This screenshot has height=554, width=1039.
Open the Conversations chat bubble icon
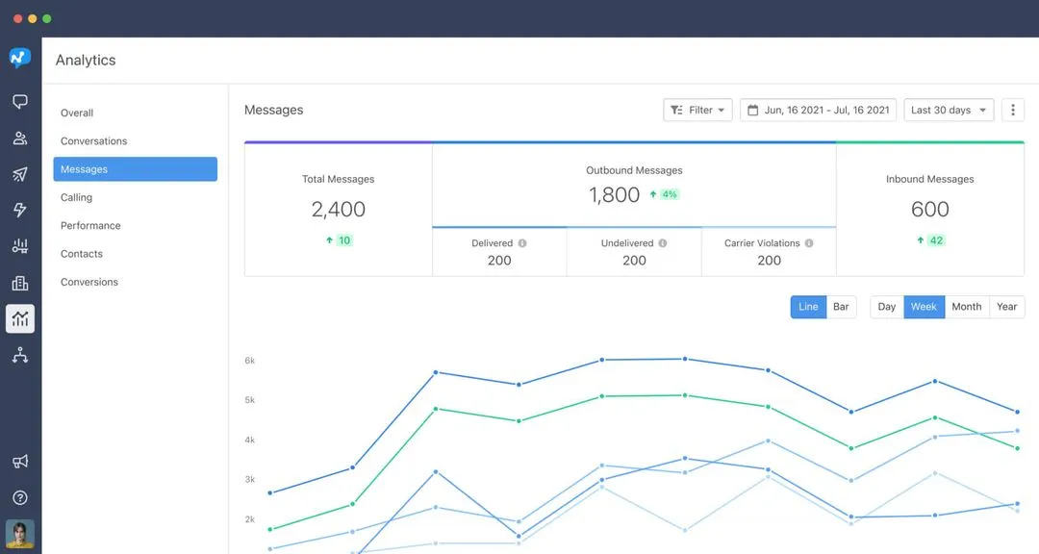[20, 100]
